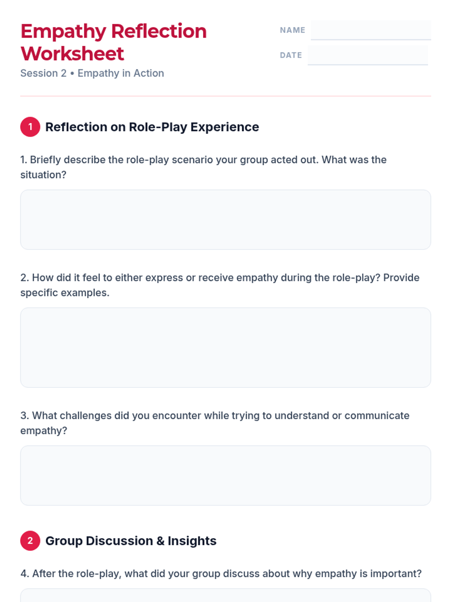
Task: Click question 1 about the role-play scenario
Action: click(x=203, y=167)
